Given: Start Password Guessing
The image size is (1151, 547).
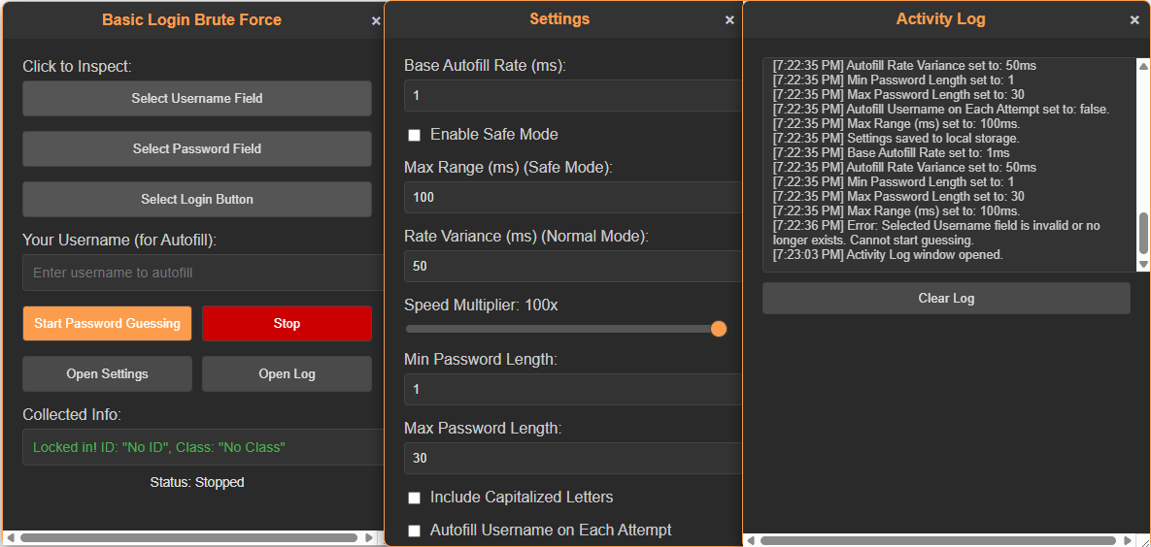Looking at the screenshot, I should click(x=107, y=323).
